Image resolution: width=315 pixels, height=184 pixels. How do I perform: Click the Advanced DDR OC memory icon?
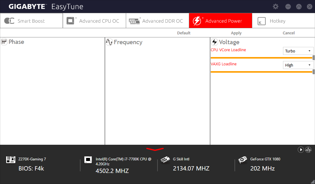click(134, 21)
